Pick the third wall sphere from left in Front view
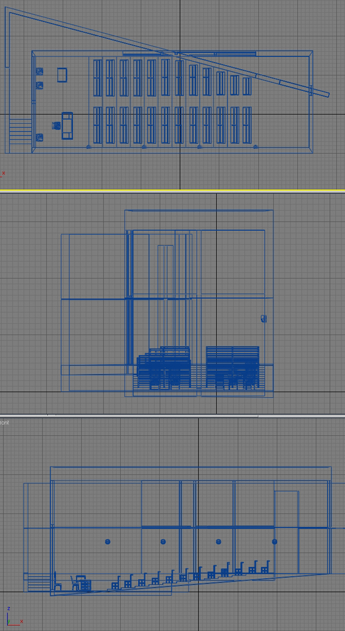The height and width of the screenshot is (631, 345). (x=218, y=542)
